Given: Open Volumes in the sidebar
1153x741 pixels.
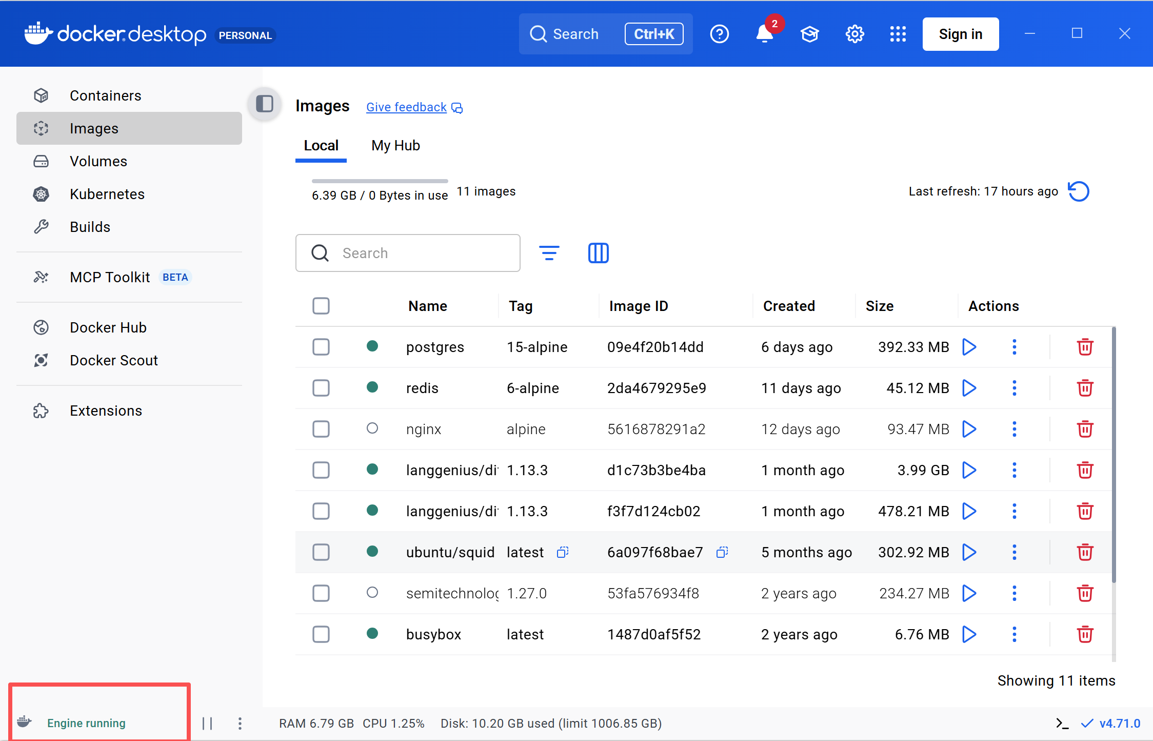Looking at the screenshot, I should (x=129, y=161).
